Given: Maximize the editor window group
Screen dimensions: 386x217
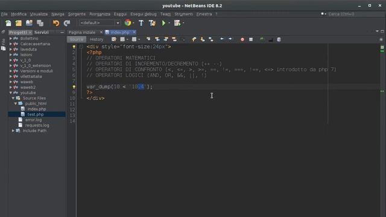Looking at the screenshot, I should click(382, 31).
